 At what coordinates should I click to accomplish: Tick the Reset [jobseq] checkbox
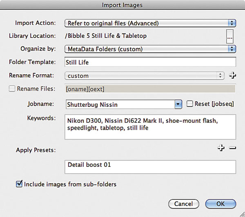pos(189,104)
